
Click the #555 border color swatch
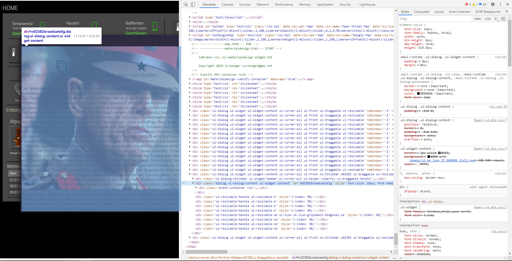439,153
